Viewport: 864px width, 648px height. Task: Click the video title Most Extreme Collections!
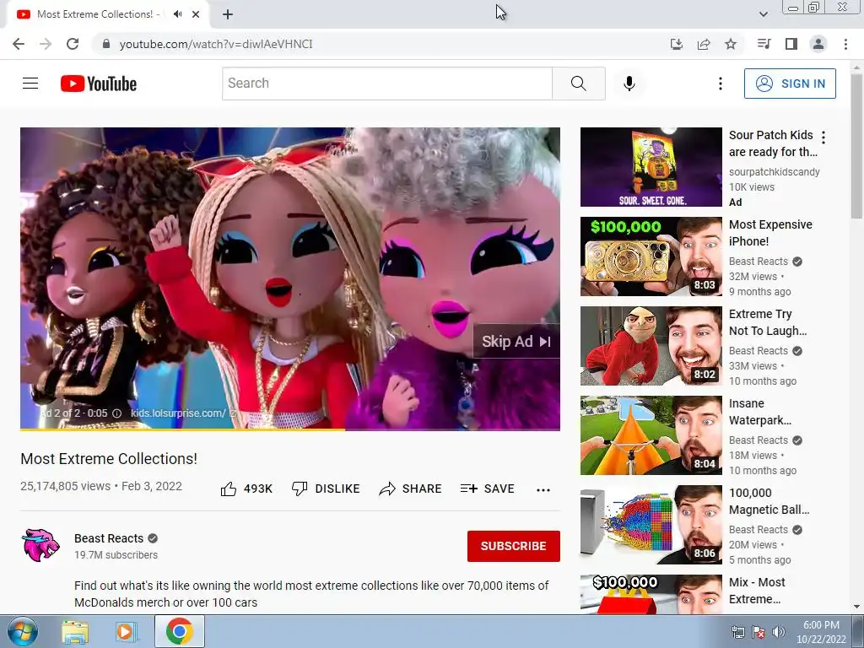[109, 458]
